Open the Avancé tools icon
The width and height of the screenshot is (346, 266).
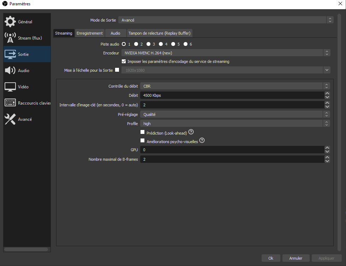coord(10,119)
